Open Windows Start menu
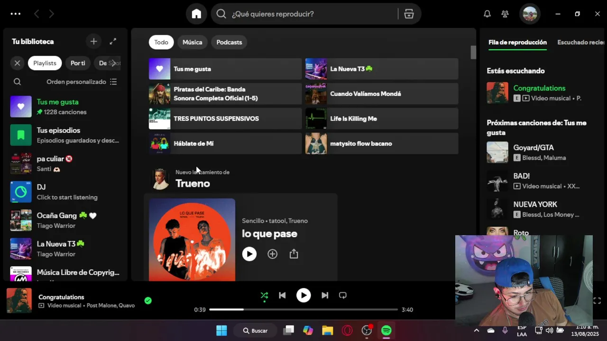607x341 pixels. point(221,331)
